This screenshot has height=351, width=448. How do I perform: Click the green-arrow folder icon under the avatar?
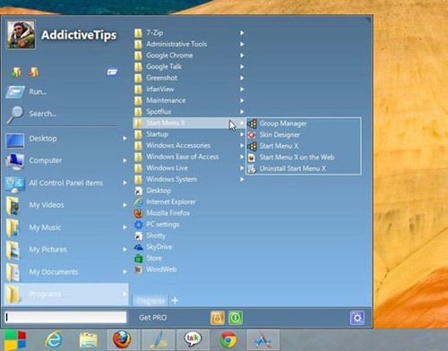click(15, 72)
